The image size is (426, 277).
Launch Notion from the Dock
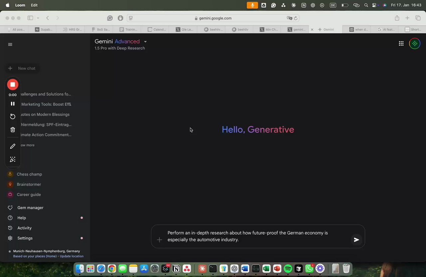click(176, 268)
